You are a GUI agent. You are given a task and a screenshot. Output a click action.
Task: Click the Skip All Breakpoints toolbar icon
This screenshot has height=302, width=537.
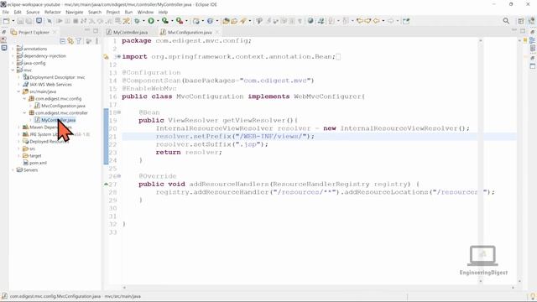(x=49, y=21)
